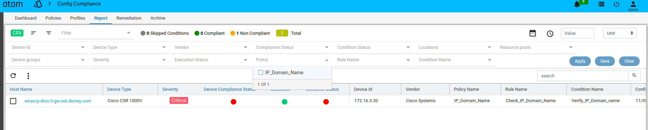
Task: Open the wnacrp-dtss-0-gw.net.disney.com host link
Action: 58,101
